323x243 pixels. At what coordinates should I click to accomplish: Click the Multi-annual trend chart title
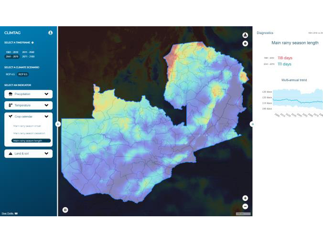294,80
